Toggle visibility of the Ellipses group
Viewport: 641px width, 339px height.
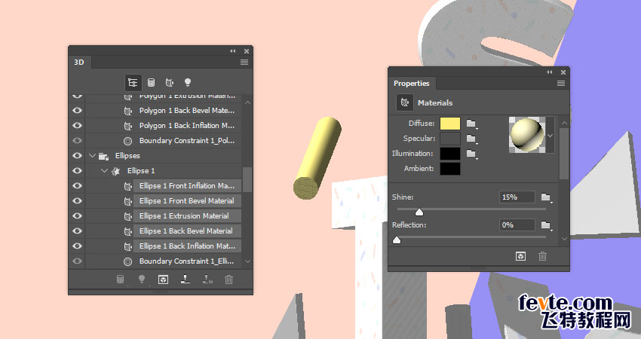(x=77, y=156)
